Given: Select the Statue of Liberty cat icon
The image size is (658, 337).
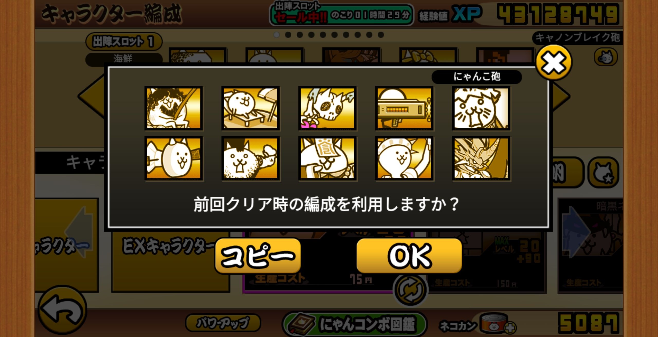Looking at the screenshot, I should coord(404,158).
